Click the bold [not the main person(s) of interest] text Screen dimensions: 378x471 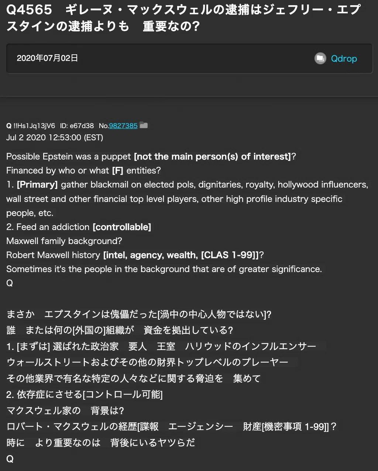coord(213,157)
